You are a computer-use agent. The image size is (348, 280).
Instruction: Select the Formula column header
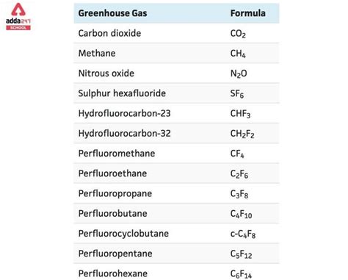tap(248, 13)
